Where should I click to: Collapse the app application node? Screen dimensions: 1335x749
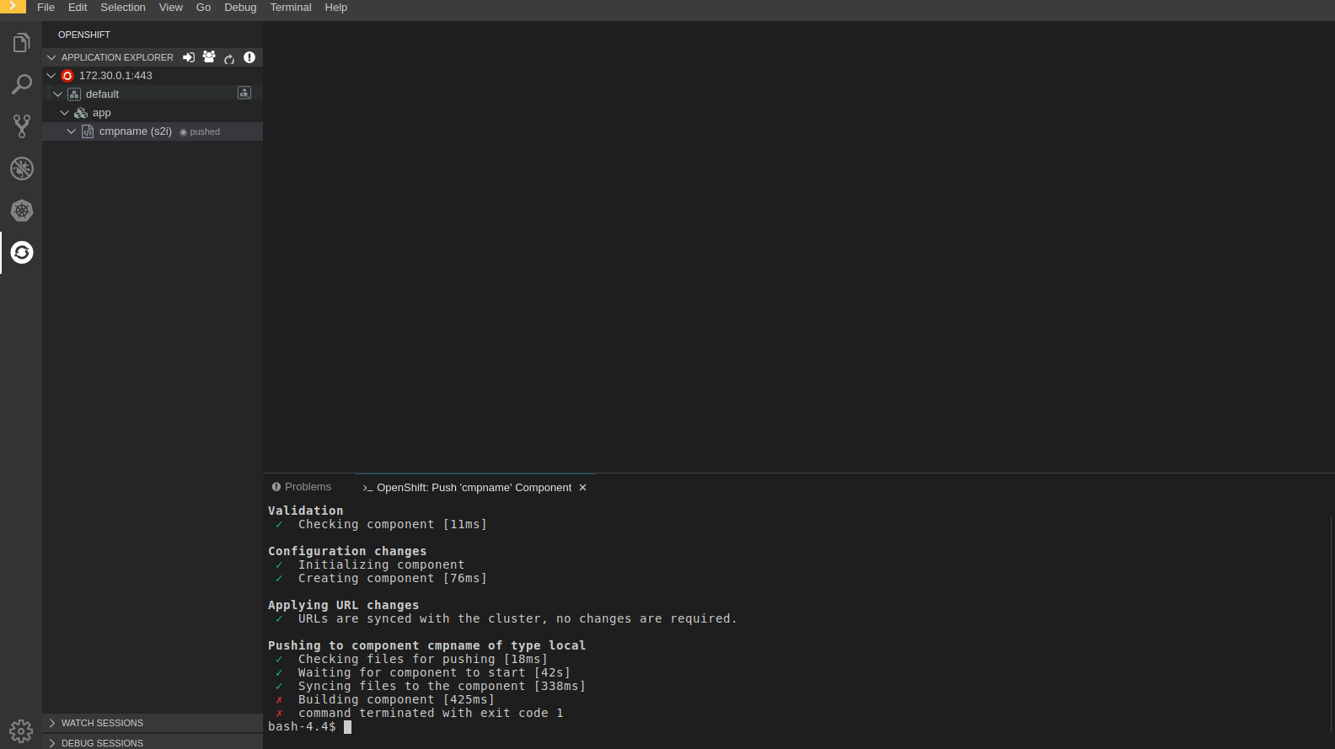pos(65,113)
